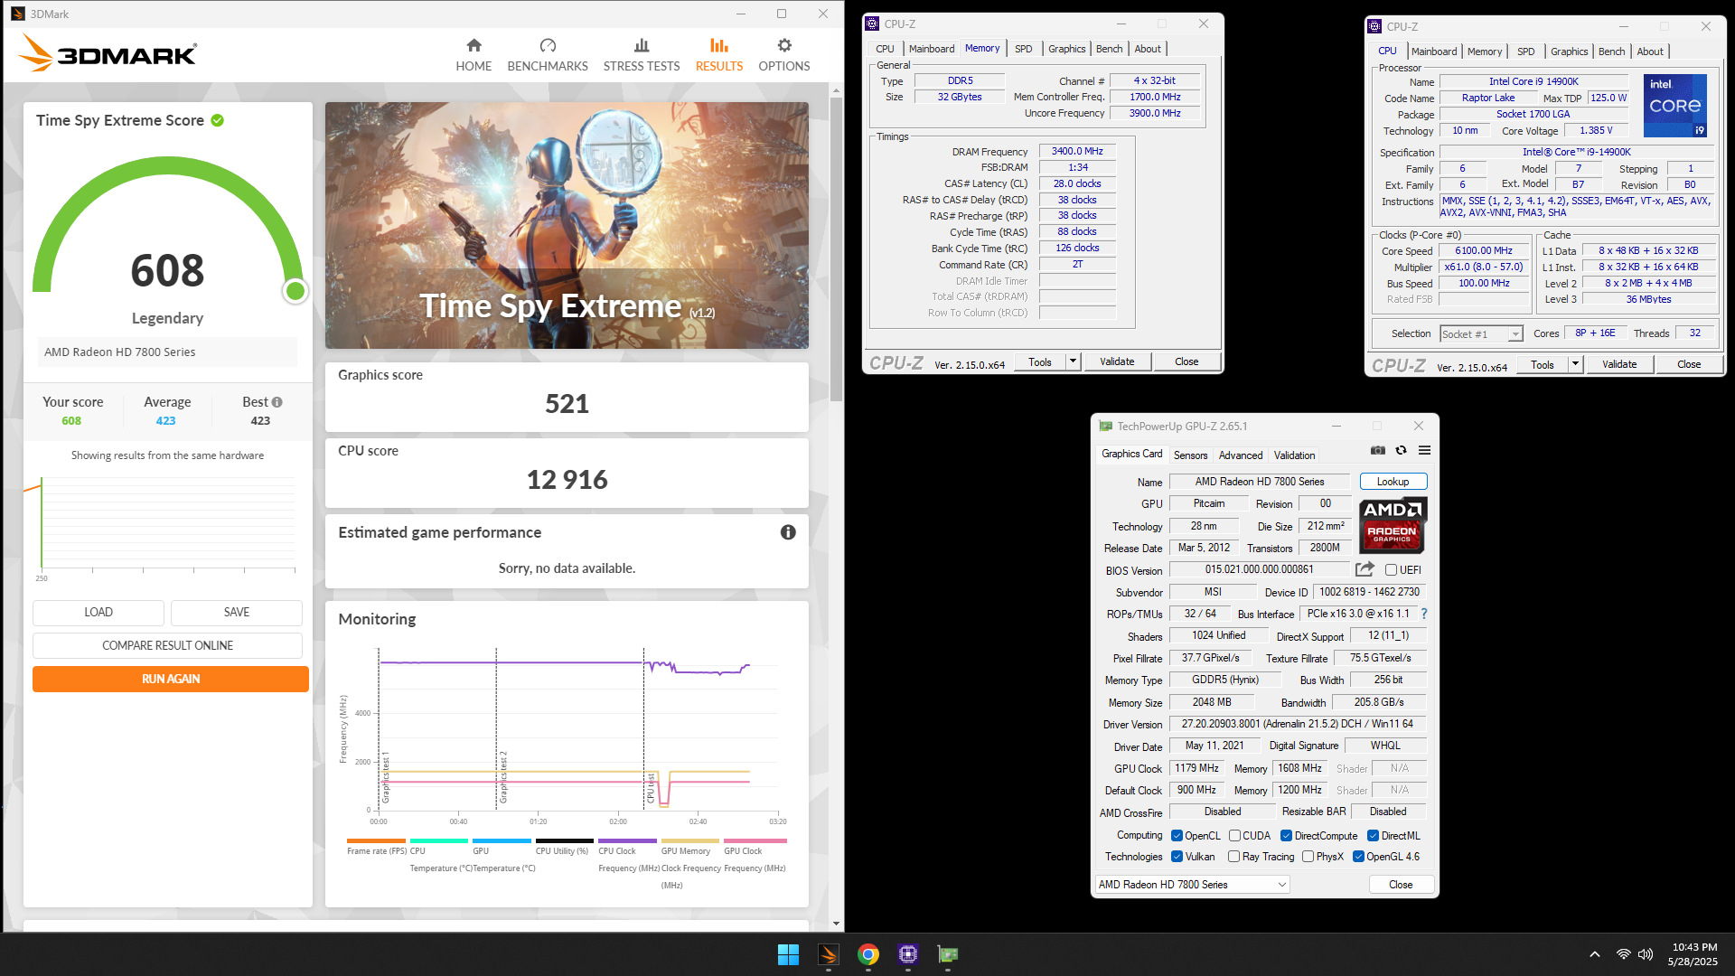Open Google Chrome from the taskbar

pyautogui.click(x=868, y=954)
